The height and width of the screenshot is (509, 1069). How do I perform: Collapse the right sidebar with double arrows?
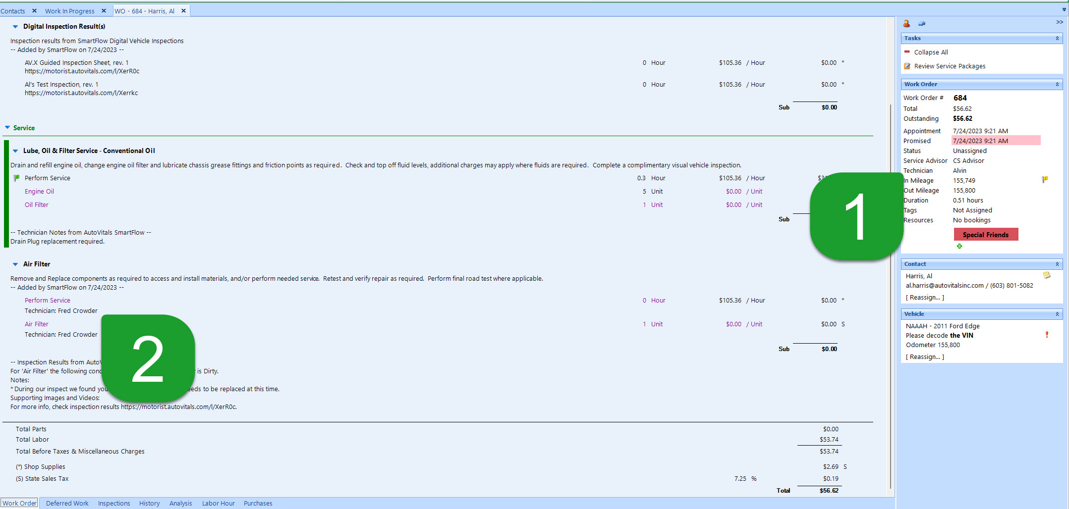coord(1060,22)
